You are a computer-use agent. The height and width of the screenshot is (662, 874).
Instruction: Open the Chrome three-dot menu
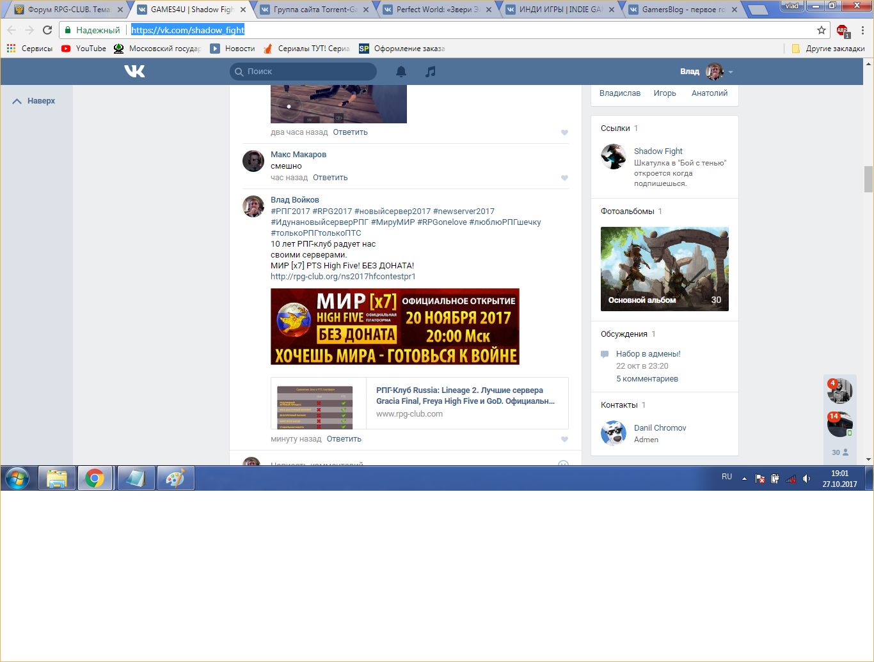tap(862, 30)
